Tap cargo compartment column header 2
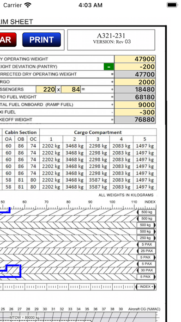 click(x=74, y=139)
